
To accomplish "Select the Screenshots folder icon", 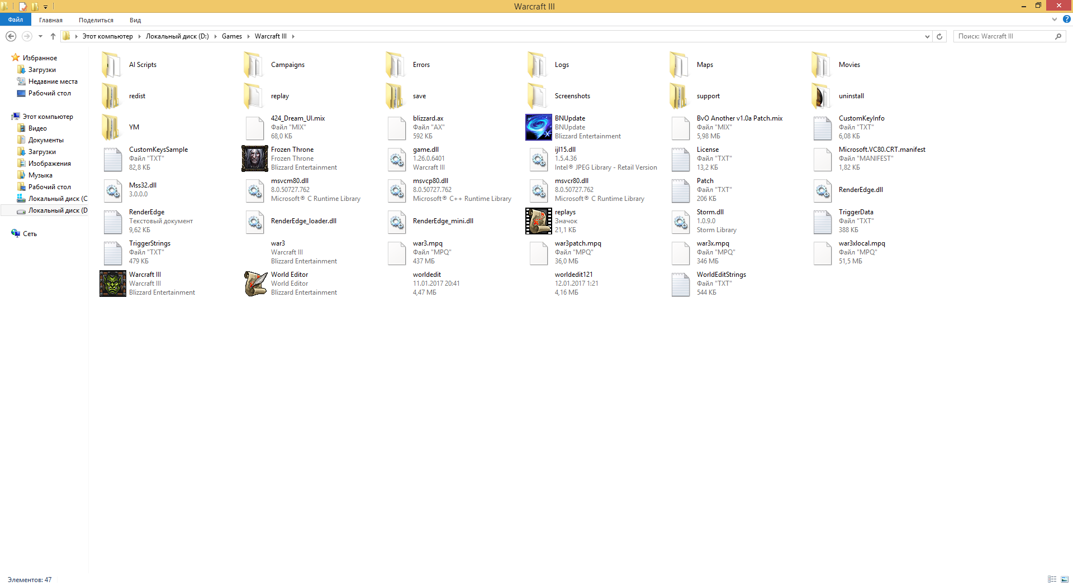I will 538,96.
